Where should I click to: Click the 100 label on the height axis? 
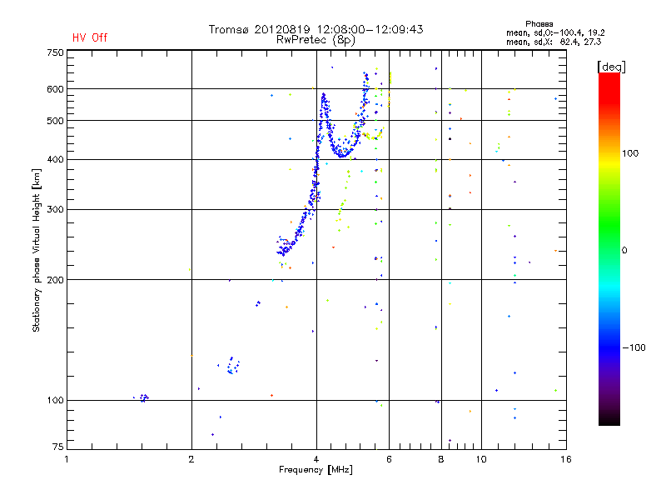pos(55,401)
